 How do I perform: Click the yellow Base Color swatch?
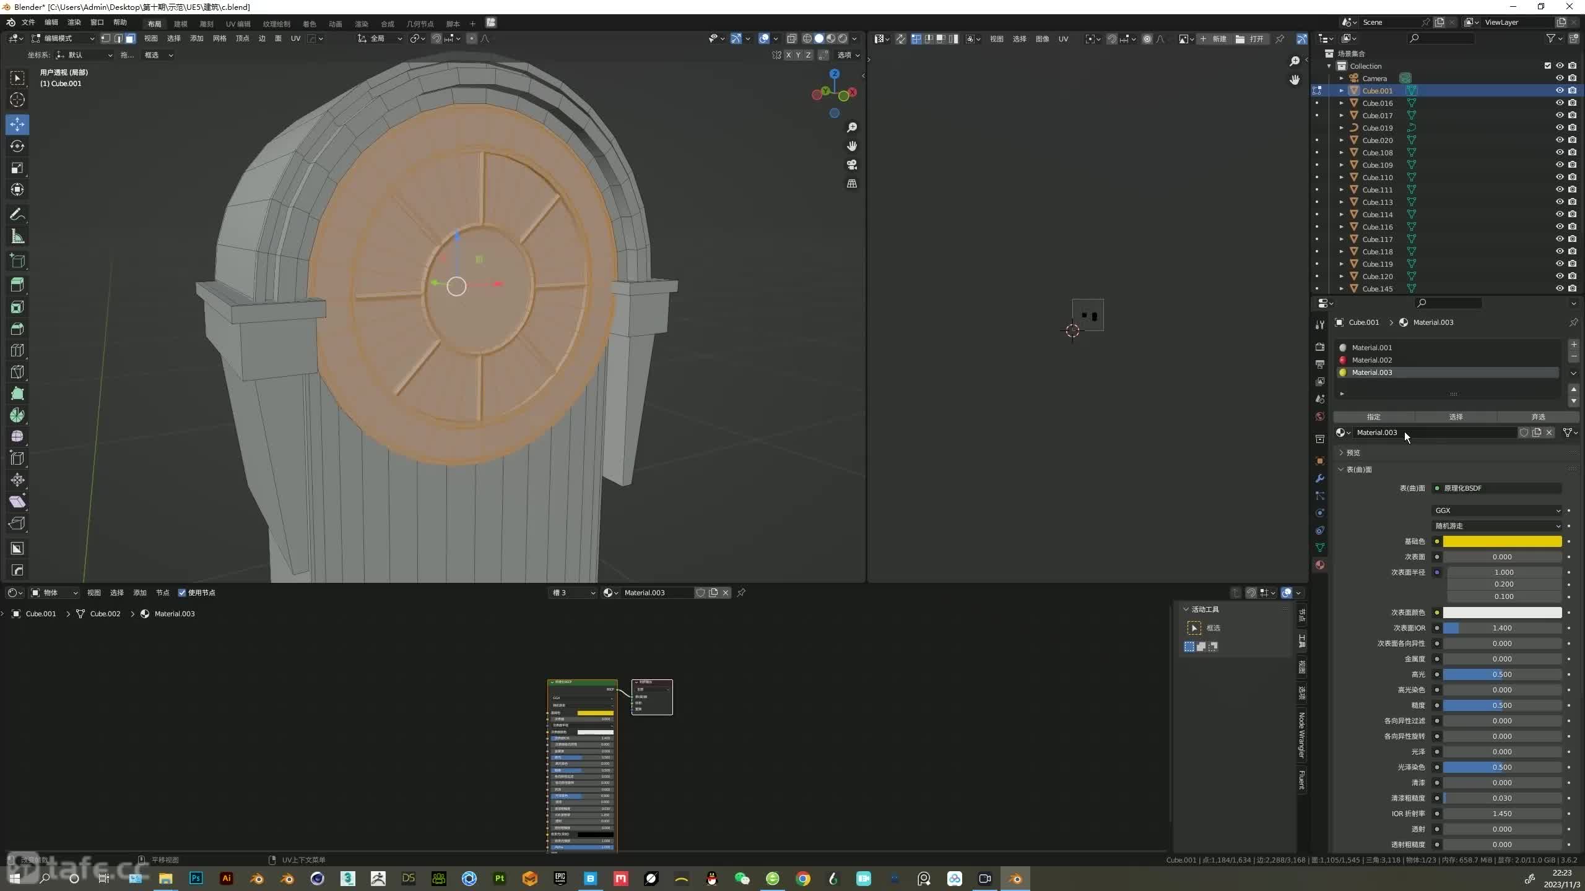coord(1502,541)
